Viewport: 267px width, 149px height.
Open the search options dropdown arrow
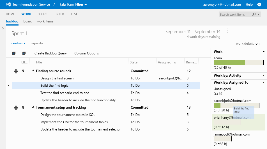click(x=259, y=15)
